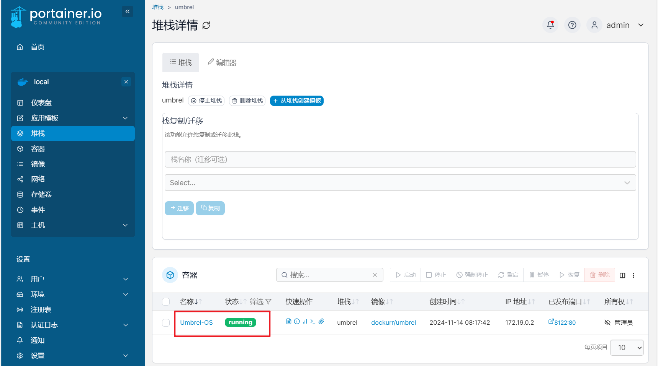The height and width of the screenshot is (366, 658).
Task: Click the 堆栈 breadcrumb link
Action: (158, 7)
